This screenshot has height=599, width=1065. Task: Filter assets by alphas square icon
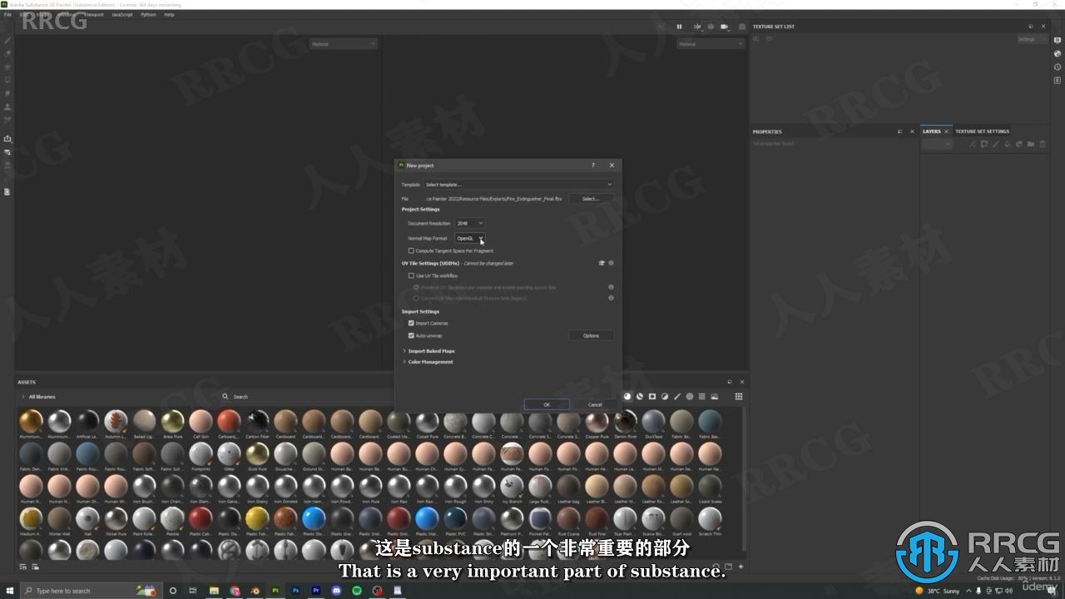point(652,396)
